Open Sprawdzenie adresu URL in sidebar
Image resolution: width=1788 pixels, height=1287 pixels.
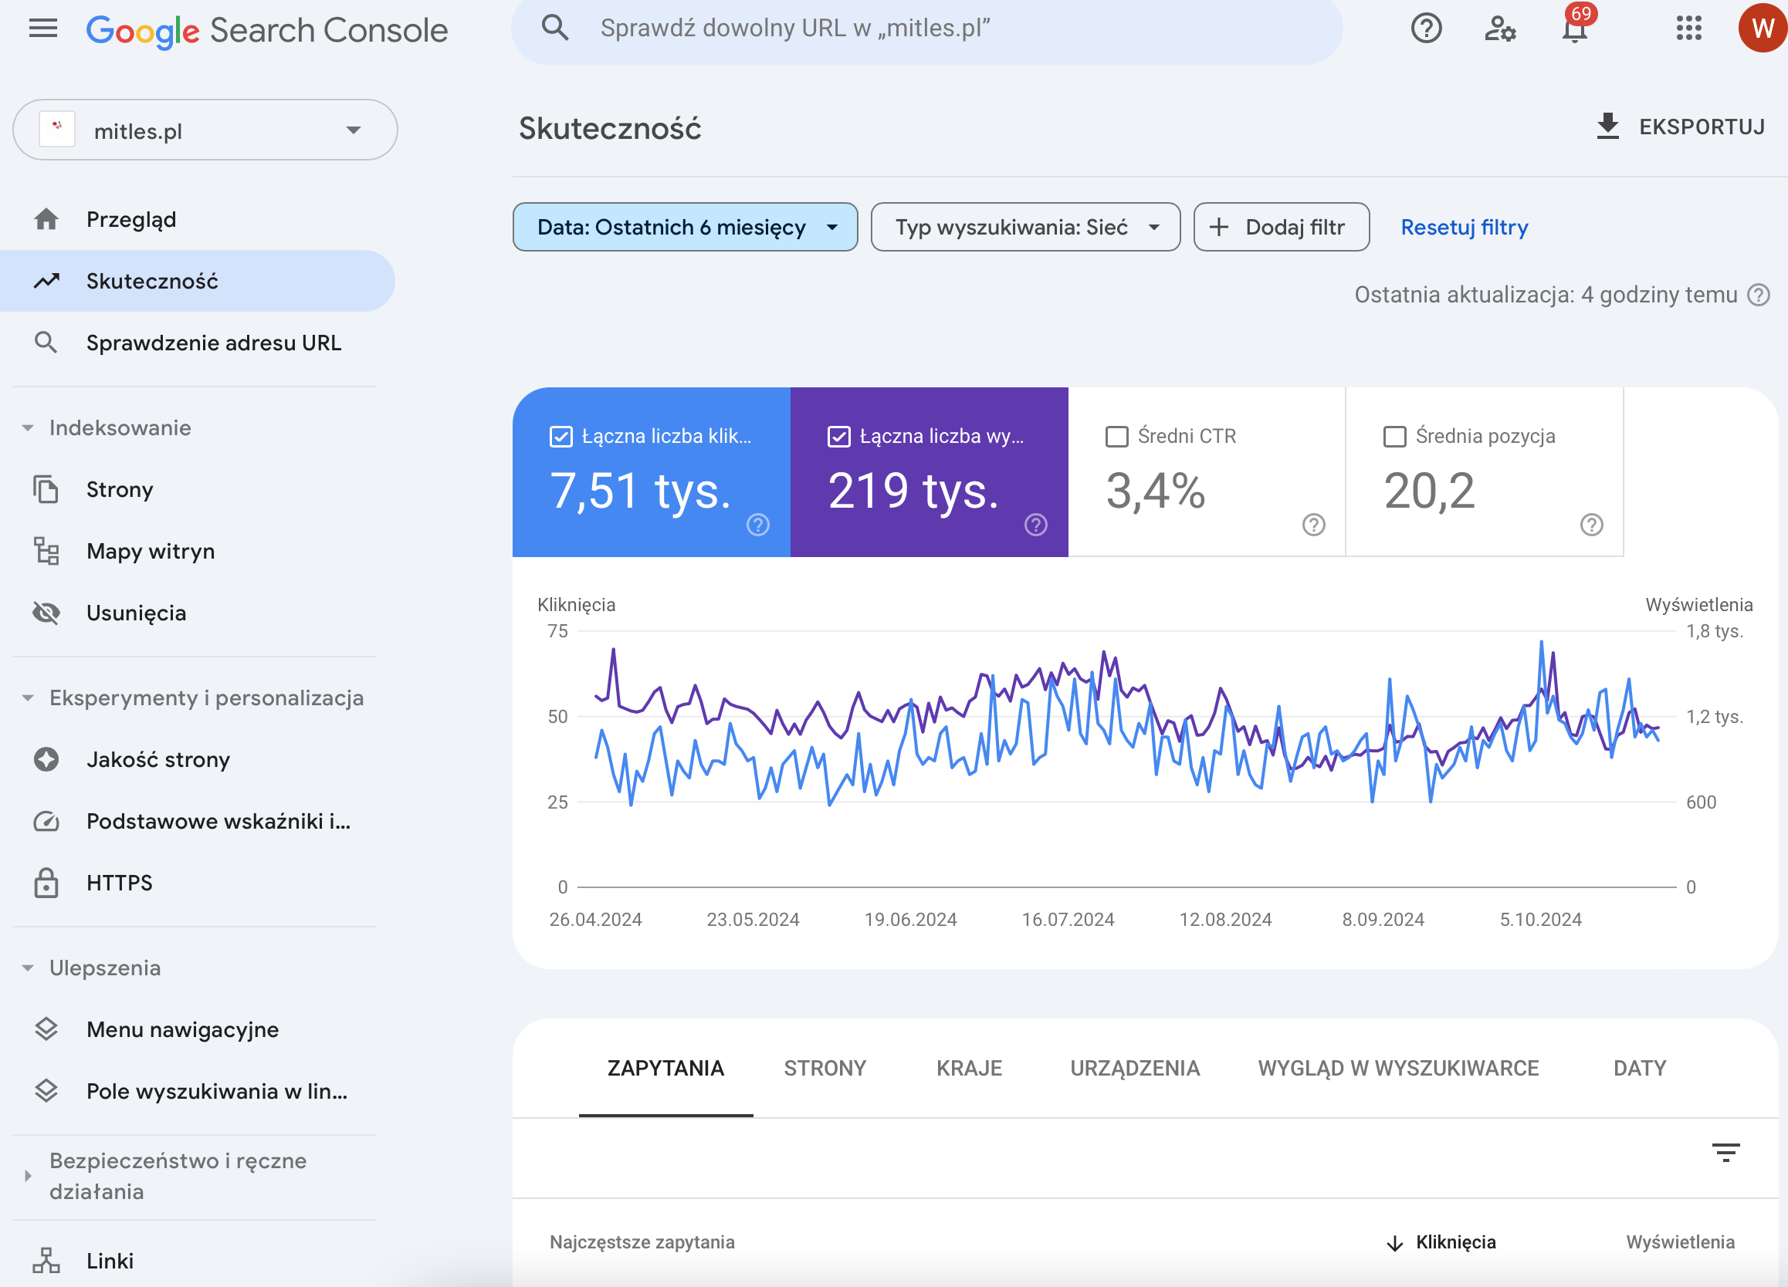point(197,343)
